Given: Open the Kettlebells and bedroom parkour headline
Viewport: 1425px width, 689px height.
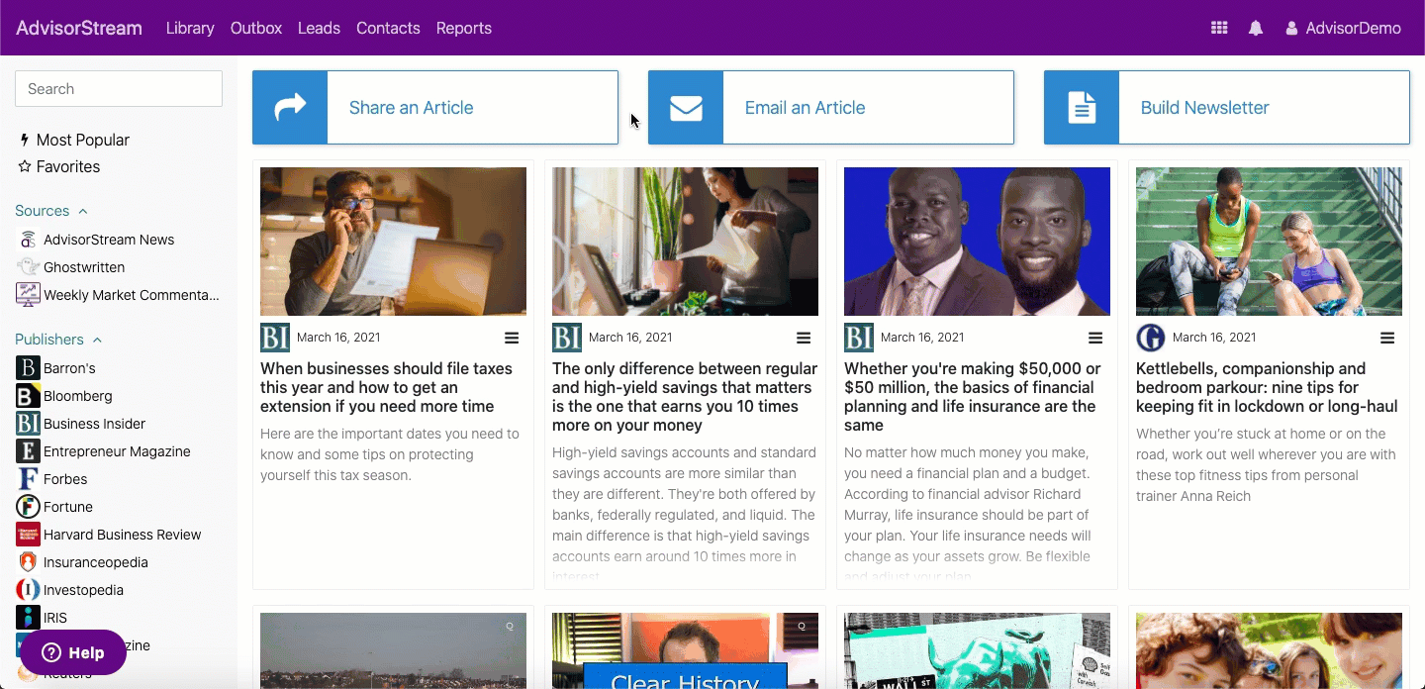Looking at the screenshot, I should coord(1269,387).
